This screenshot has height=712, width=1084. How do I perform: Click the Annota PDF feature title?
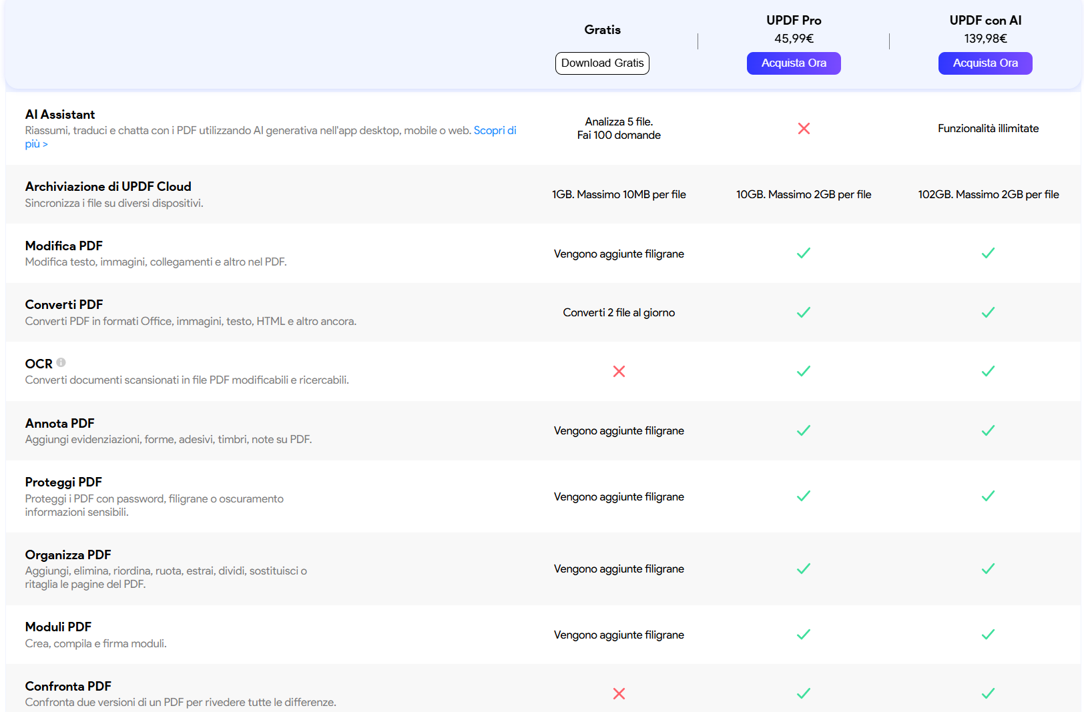[60, 423]
